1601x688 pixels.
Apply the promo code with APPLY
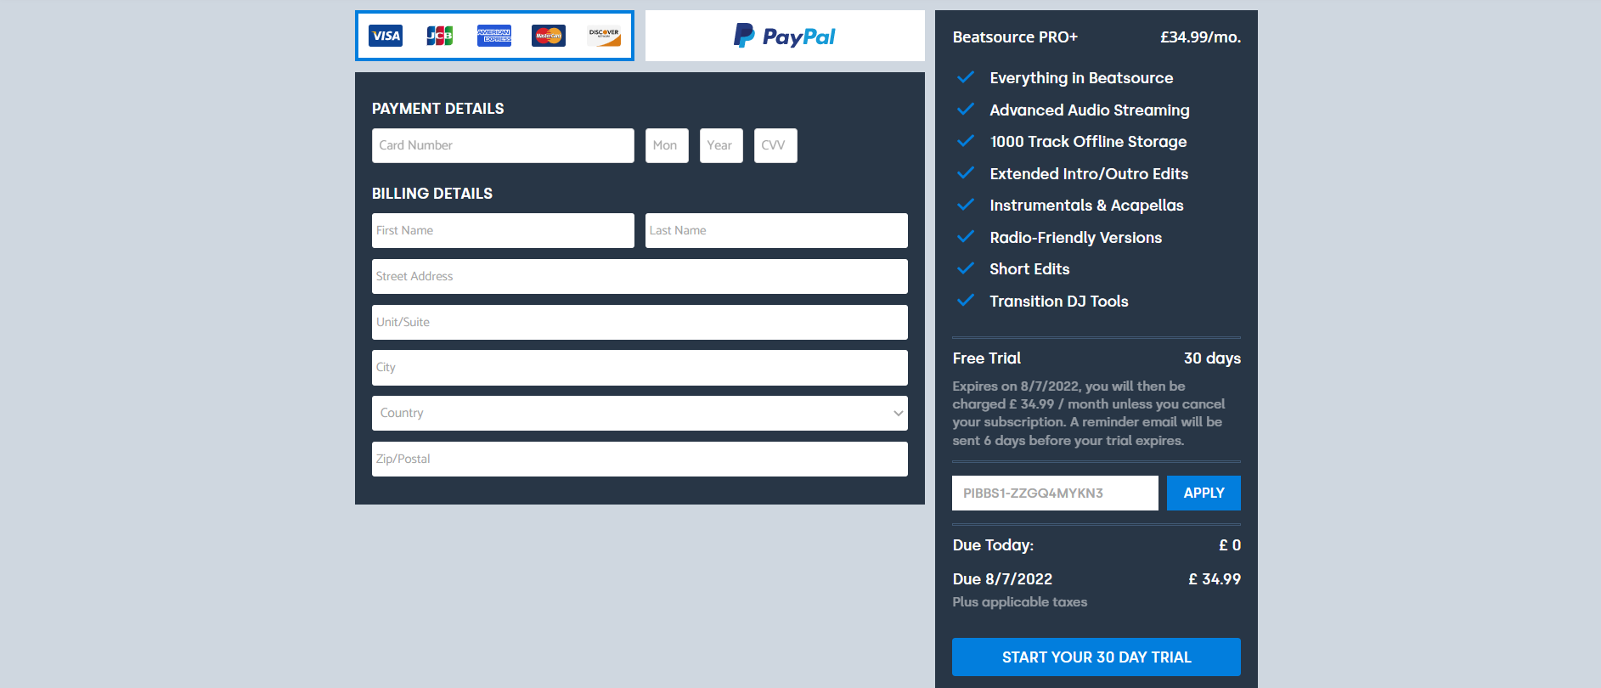[1204, 493]
